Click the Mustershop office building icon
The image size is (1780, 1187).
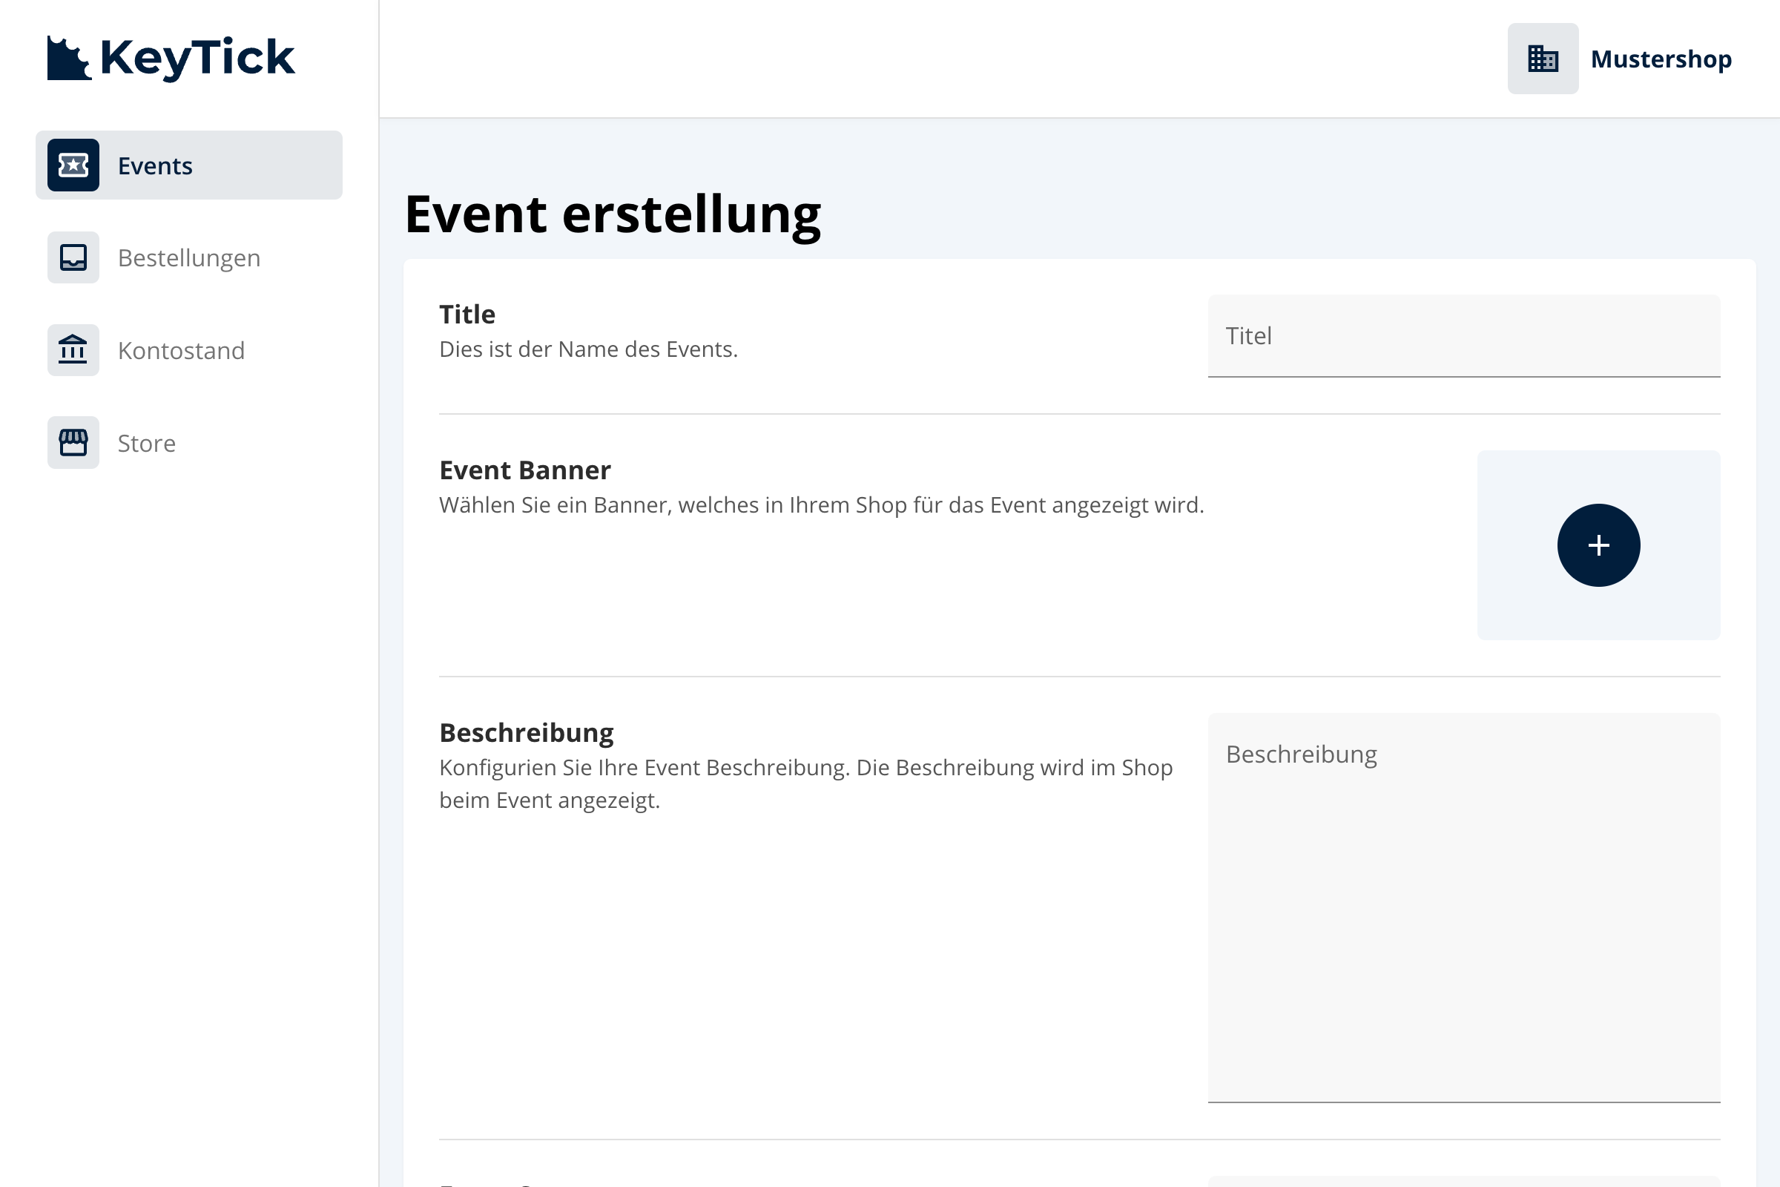coord(1543,59)
